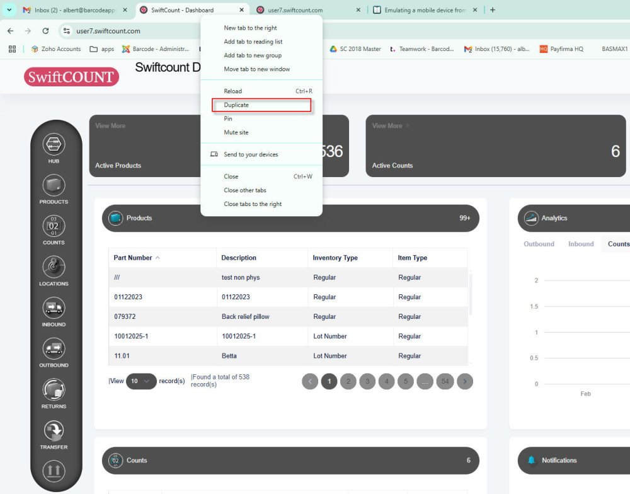Choose Mute site in context menu

pos(261,132)
